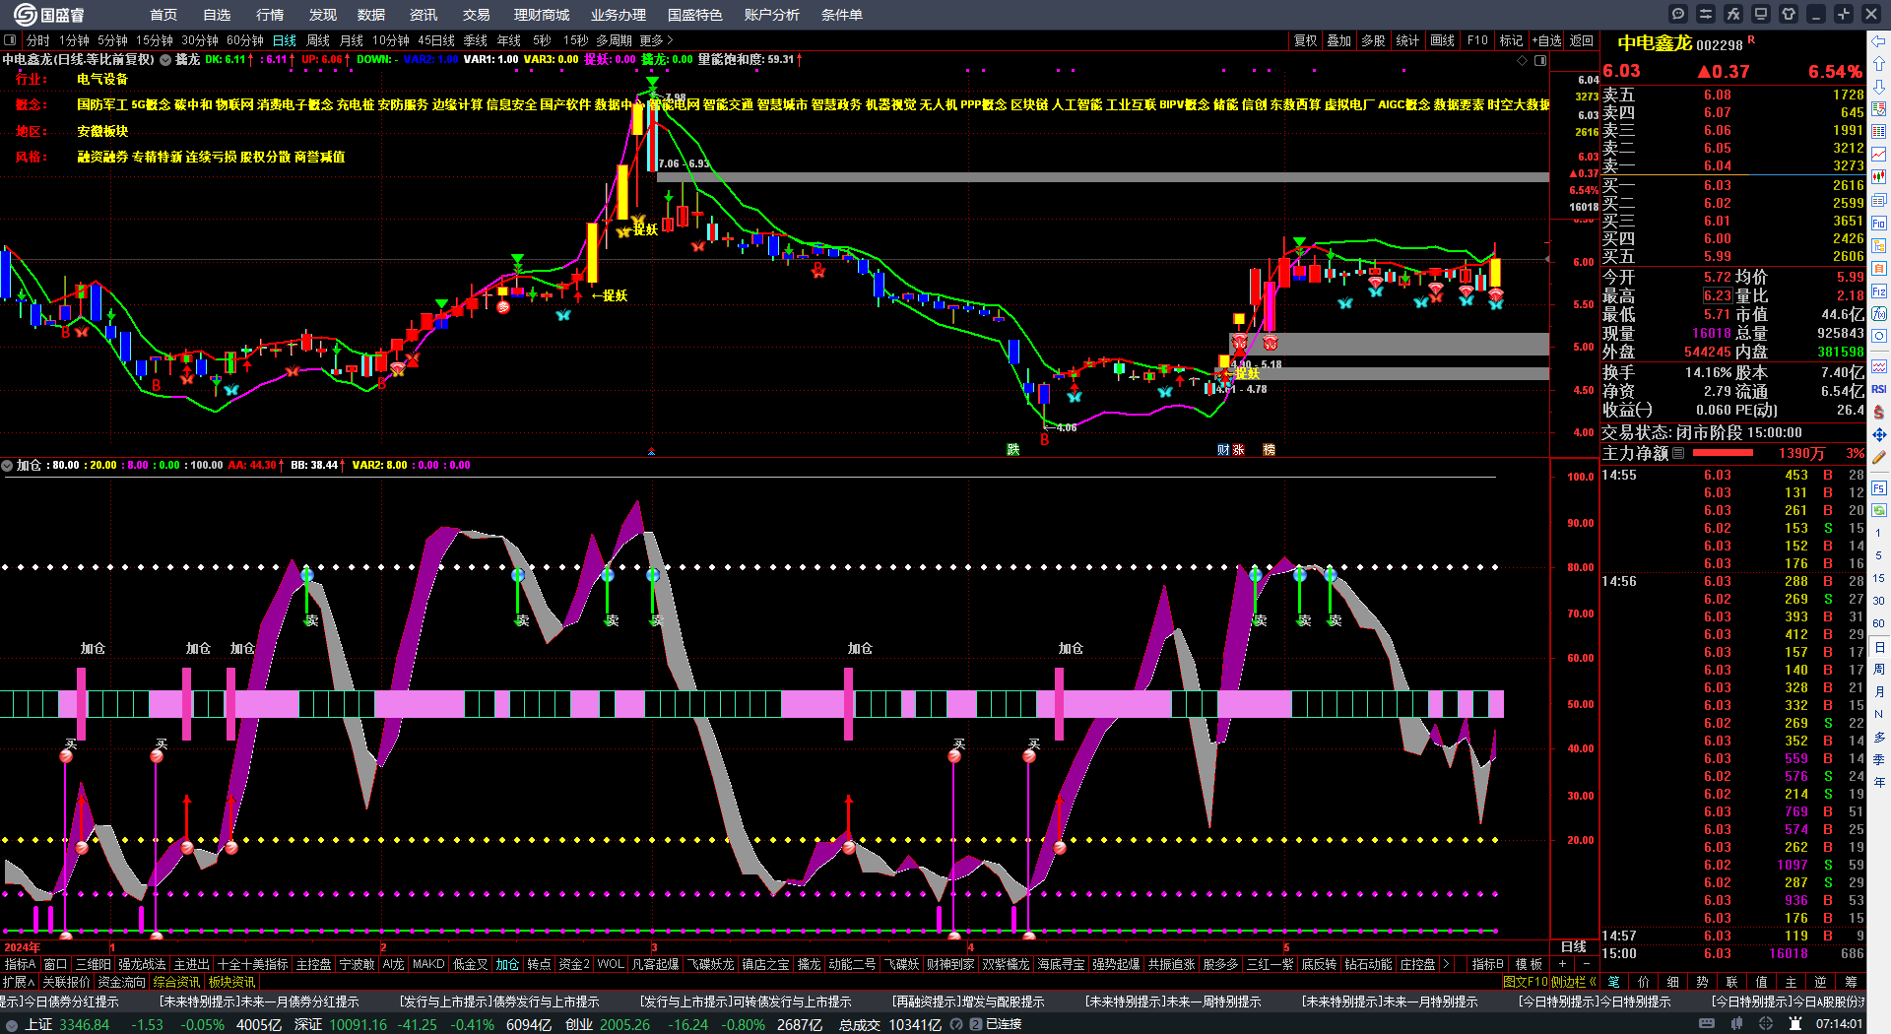
Task: Expand the 更多 period options
Action: 656,40
